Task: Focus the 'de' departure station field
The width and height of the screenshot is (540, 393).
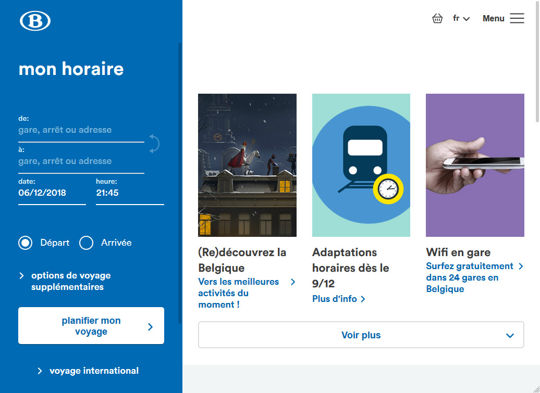Action: tap(81, 130)
